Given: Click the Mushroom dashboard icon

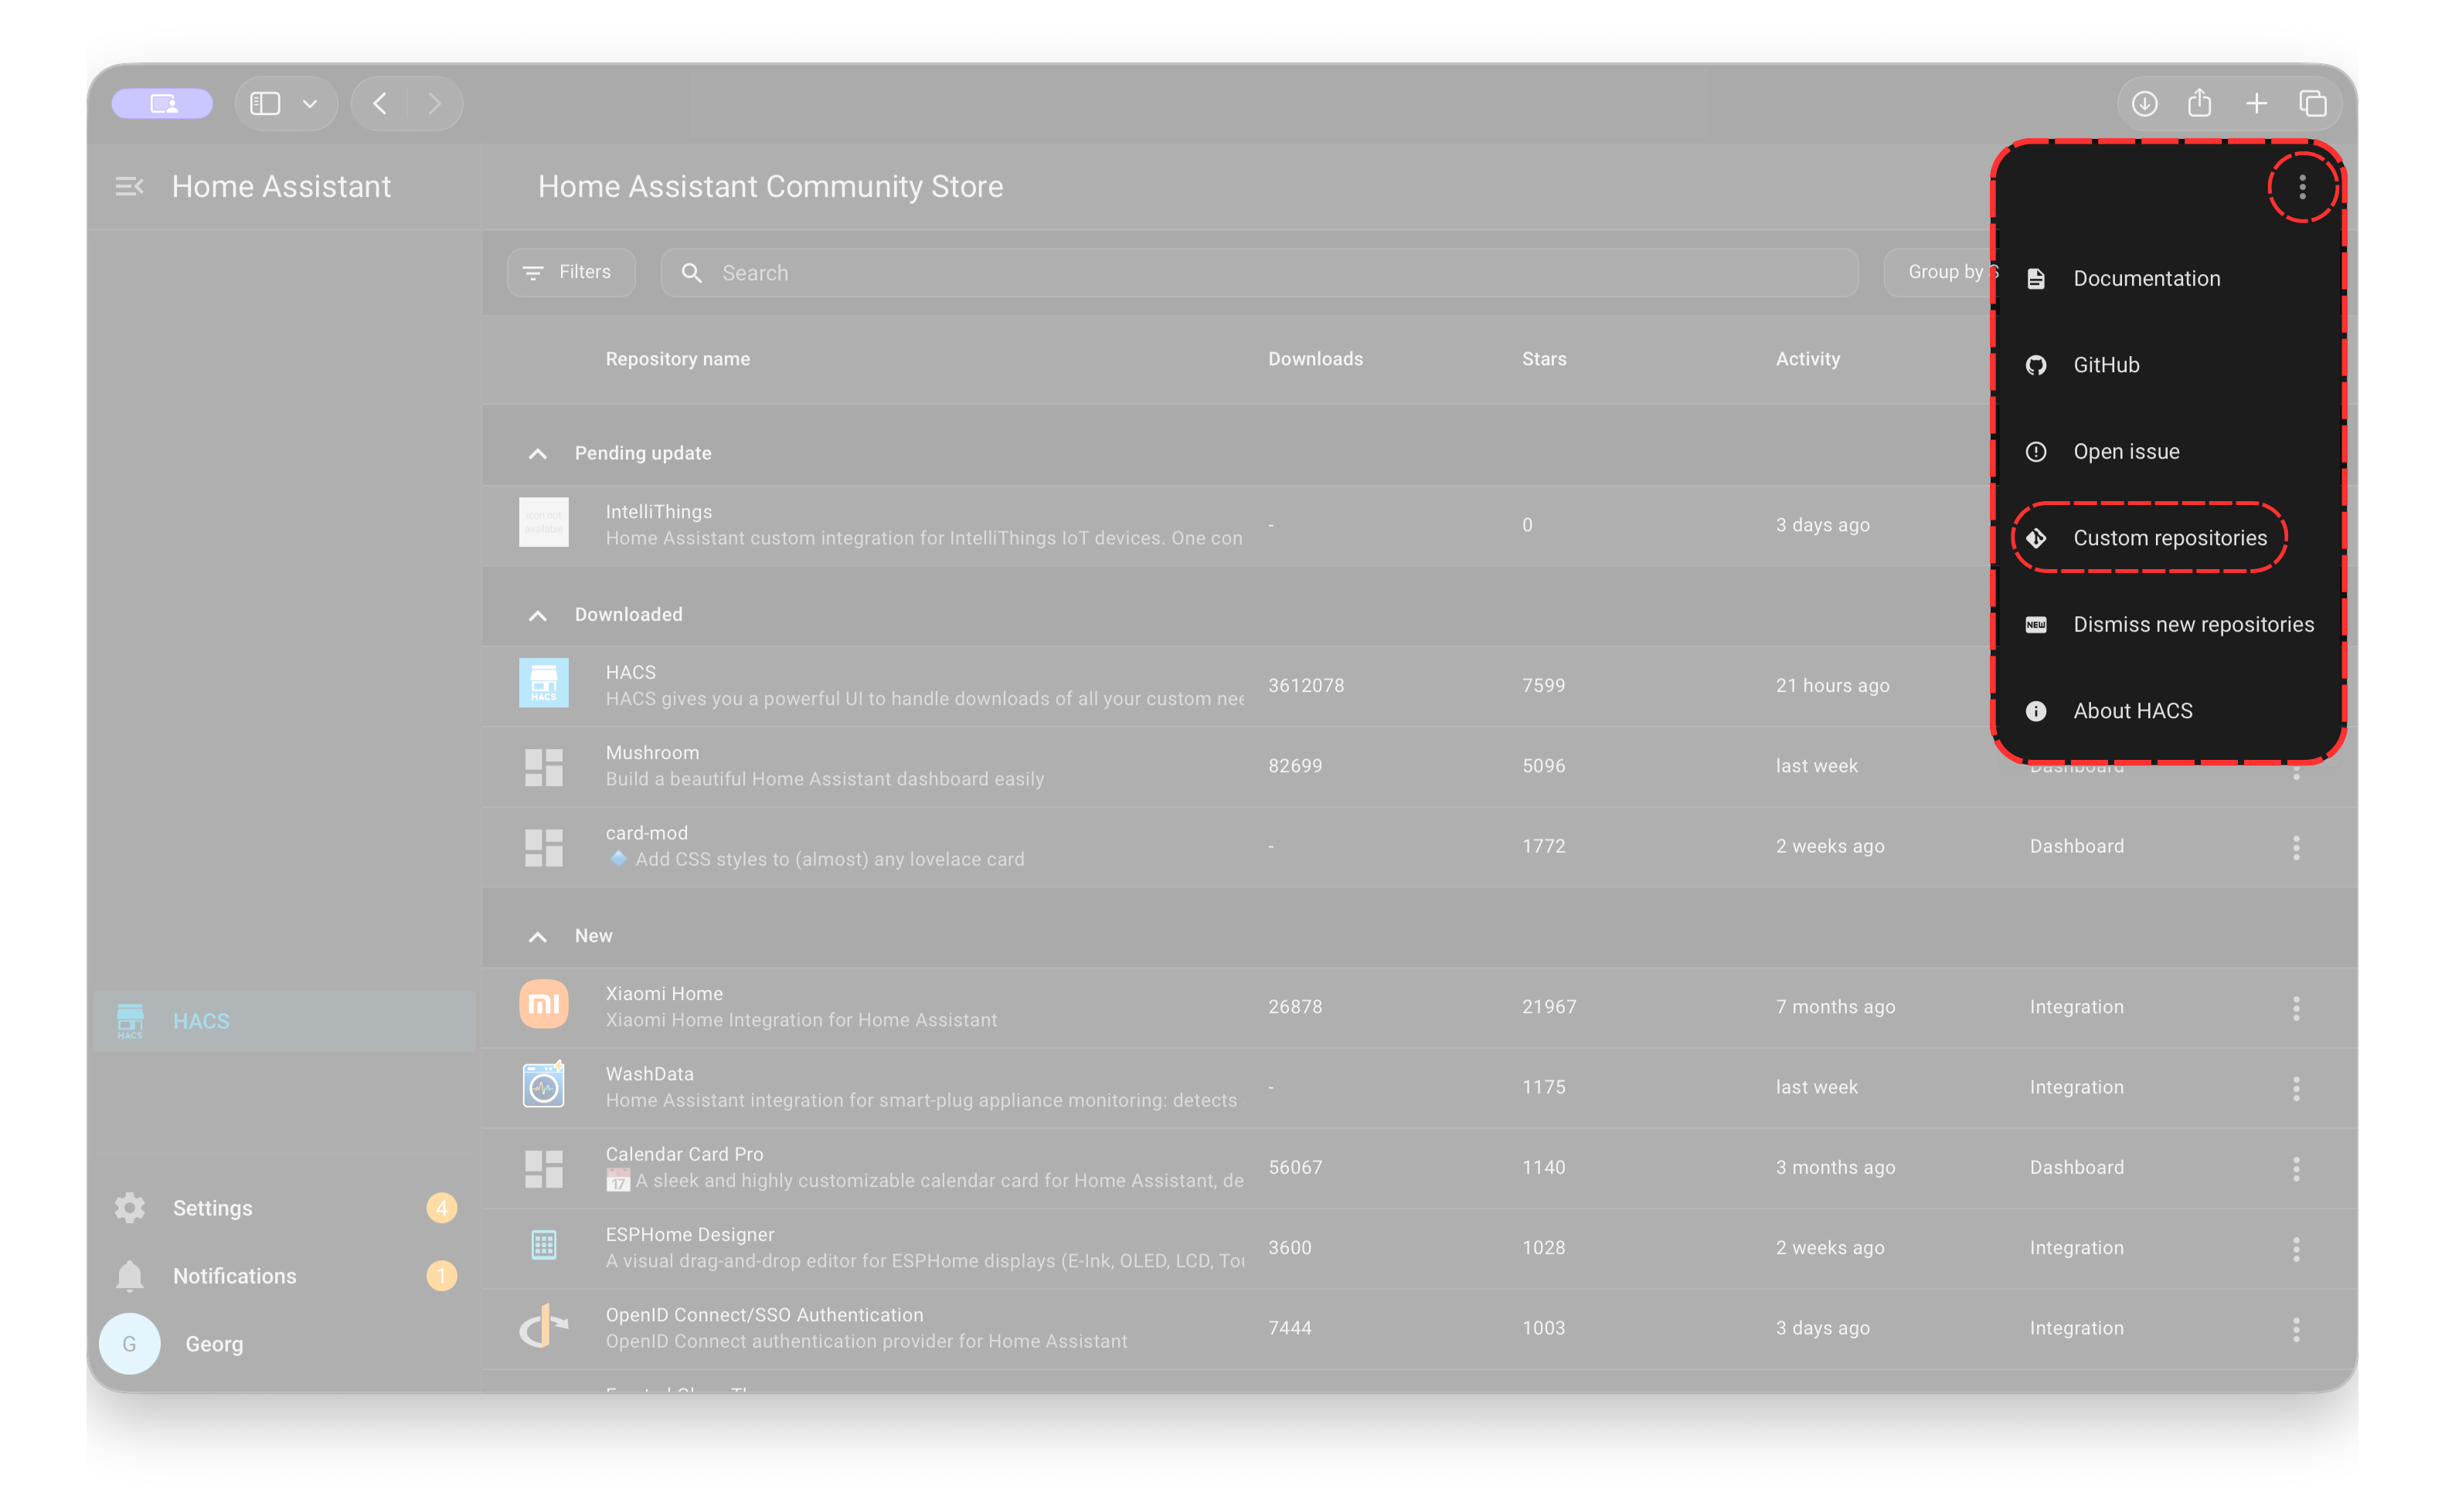Looking at the screenshot, I should 543,767.
